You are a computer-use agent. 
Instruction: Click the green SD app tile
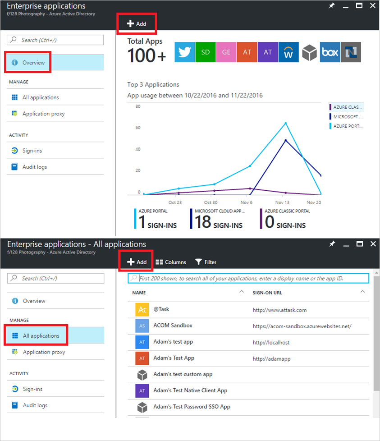tap(205, 52)
